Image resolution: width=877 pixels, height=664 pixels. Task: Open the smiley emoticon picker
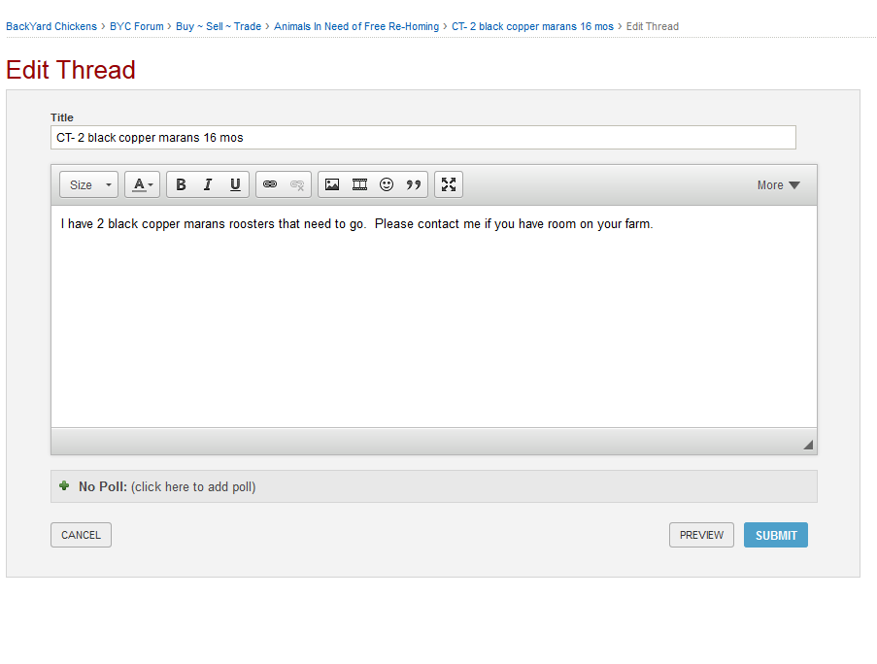tap(387, 184)
